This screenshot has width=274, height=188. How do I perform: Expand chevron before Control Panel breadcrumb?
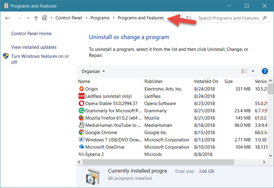click(52, 18)
